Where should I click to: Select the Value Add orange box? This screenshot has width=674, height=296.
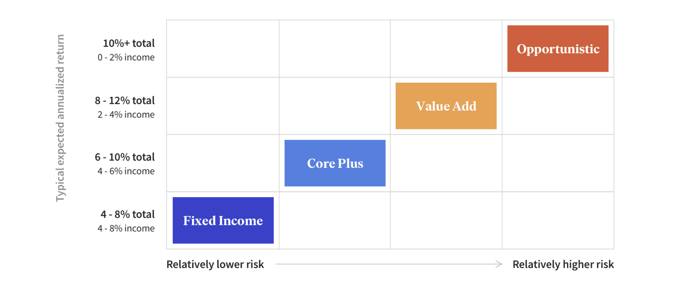coord(446,106)
